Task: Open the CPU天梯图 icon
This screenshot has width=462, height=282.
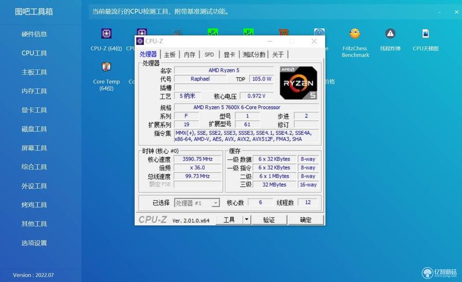Action: click(426, 33)
